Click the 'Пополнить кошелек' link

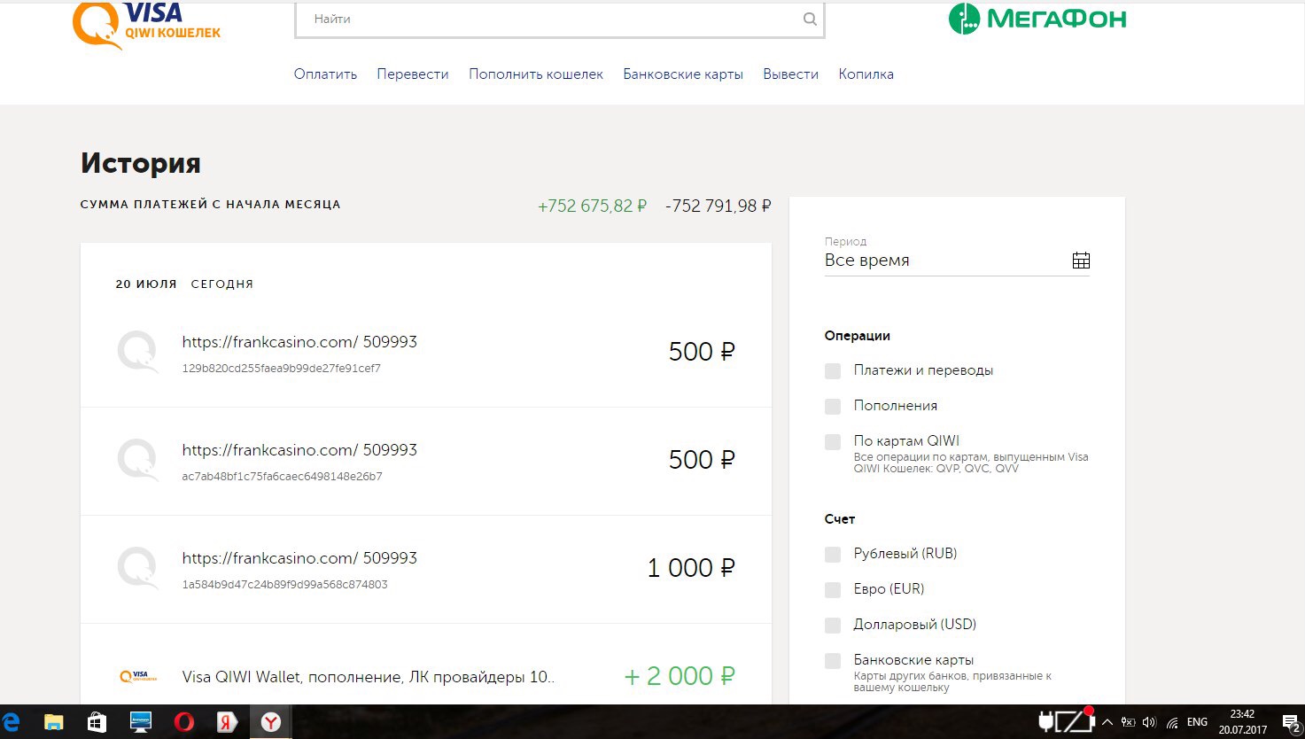536,74
